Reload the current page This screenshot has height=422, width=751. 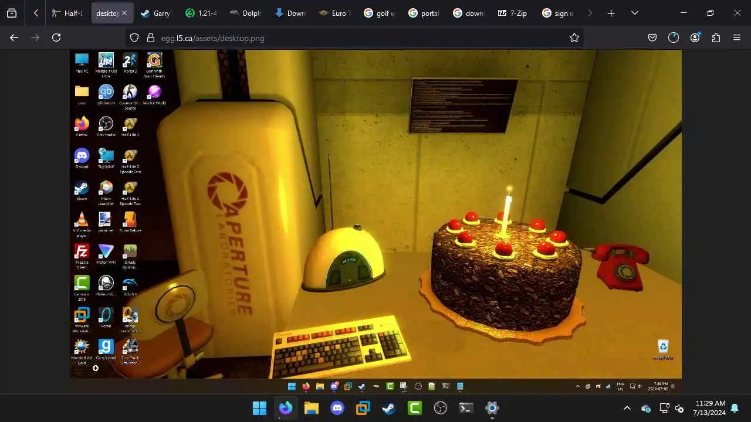pyautogui.click(x=56, y=38)
